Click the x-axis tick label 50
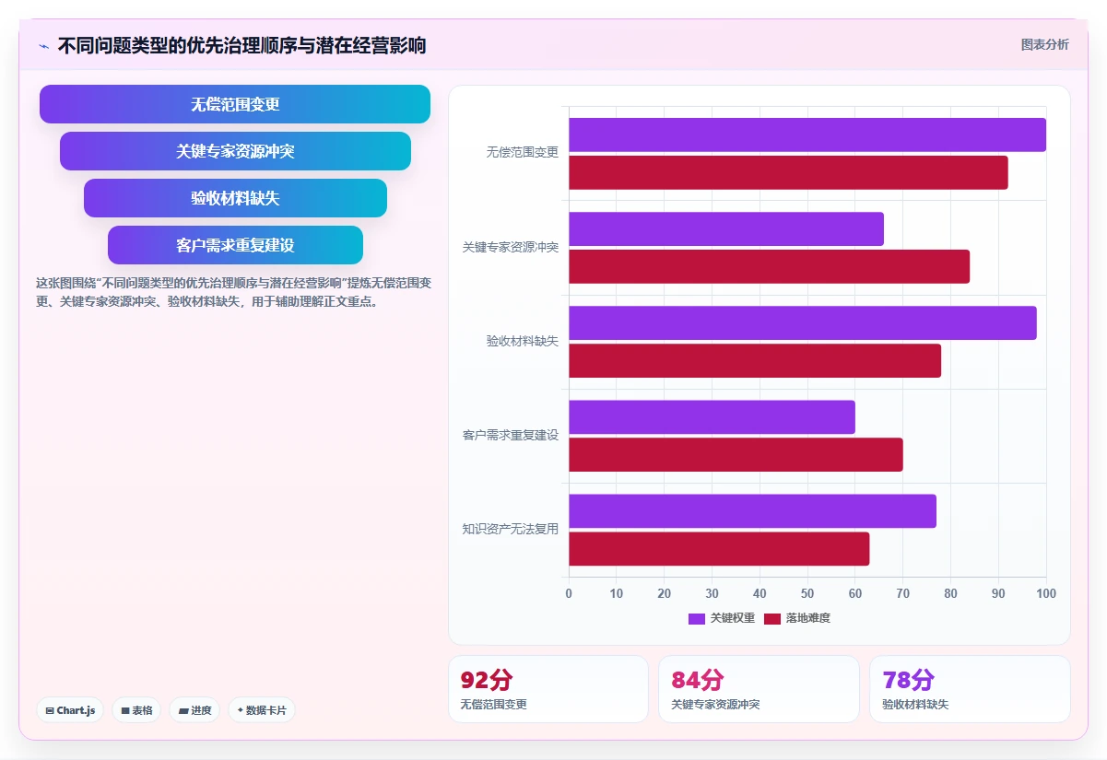 807,594
